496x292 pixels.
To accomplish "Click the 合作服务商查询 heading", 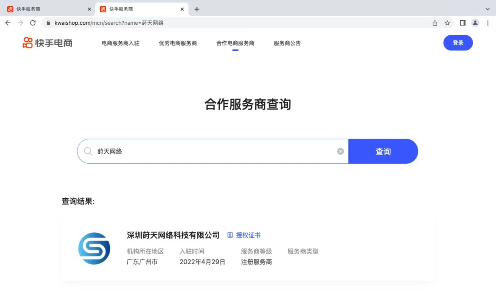I will click(x=248, y=104).
